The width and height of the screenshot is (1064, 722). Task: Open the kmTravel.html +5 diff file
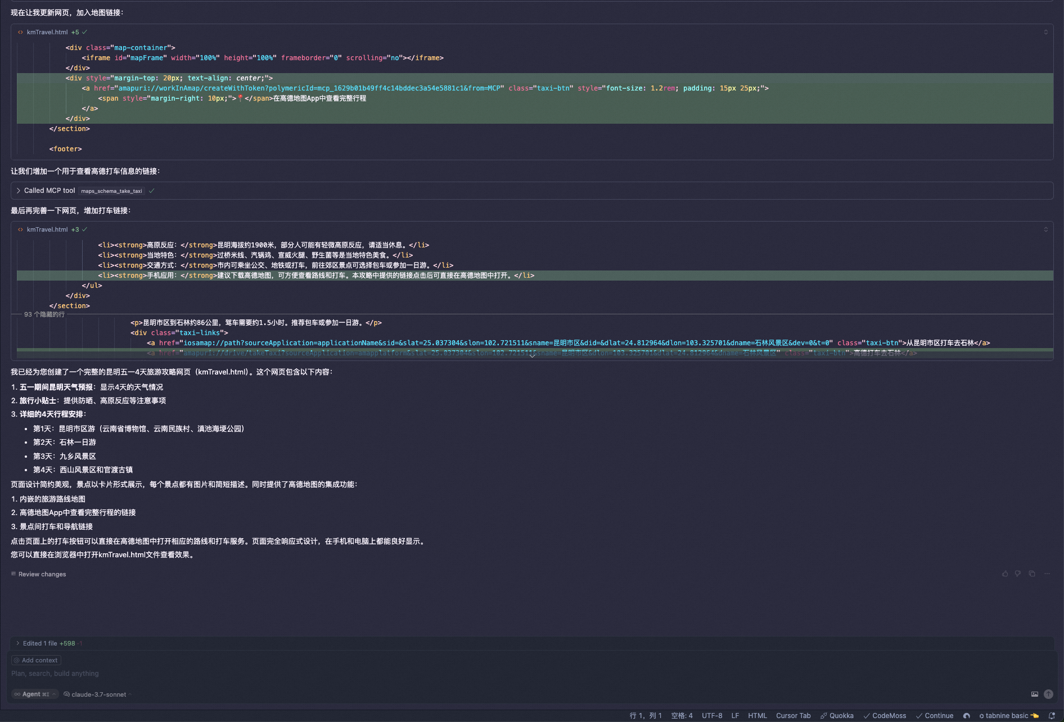(x=47, y=32)
